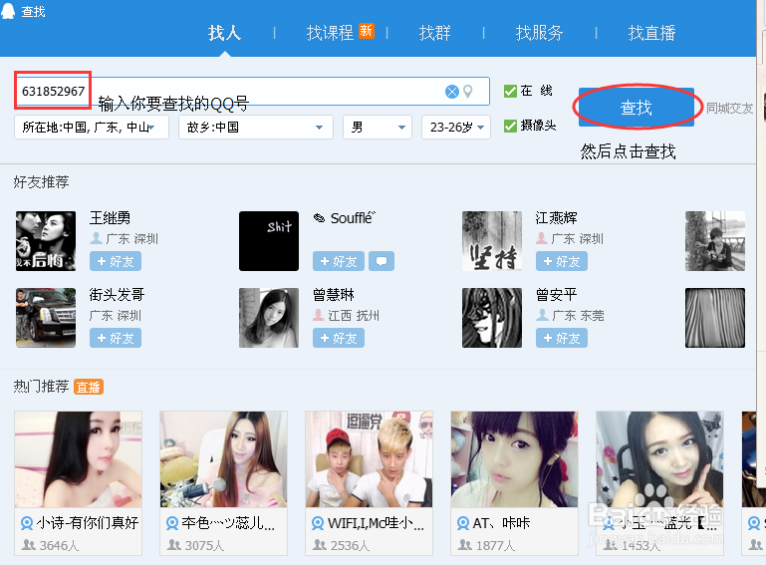Viewport: 766px width, 565px height.
Task: Open live stream thumbnail of AT、咔咔
Action: [514, 459]
